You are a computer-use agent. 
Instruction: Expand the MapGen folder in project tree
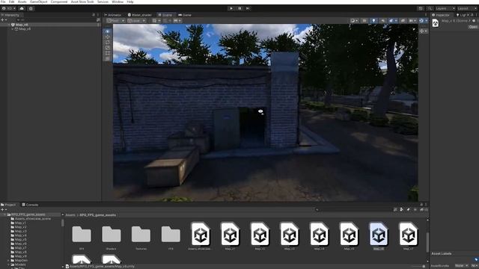pos(8,261)
